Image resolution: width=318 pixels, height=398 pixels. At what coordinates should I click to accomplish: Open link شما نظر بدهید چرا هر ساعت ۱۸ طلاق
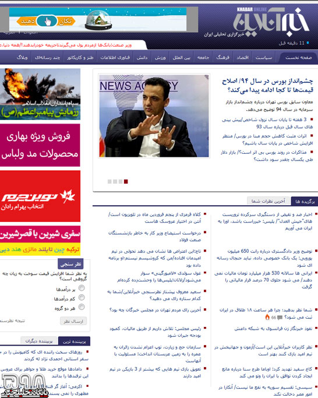tap(266, 314)
